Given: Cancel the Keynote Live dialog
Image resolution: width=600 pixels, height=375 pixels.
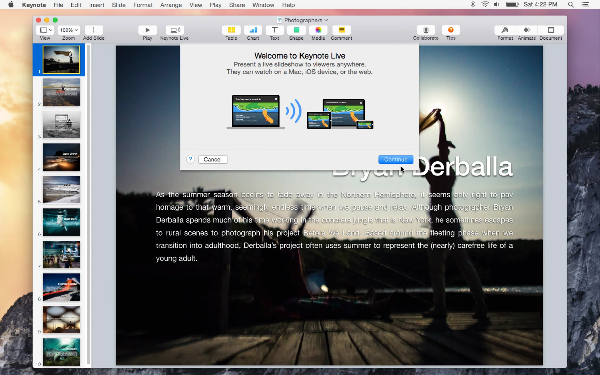Looking at the screenshot, I should pos(212,159).
